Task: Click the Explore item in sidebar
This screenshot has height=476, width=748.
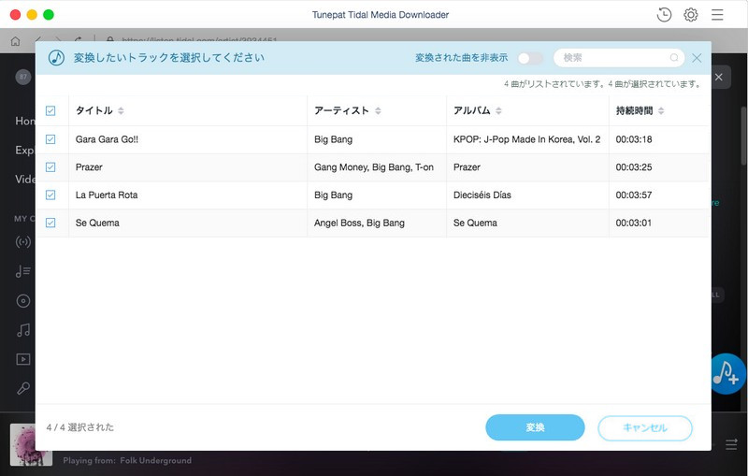Action: coord(25,151)
